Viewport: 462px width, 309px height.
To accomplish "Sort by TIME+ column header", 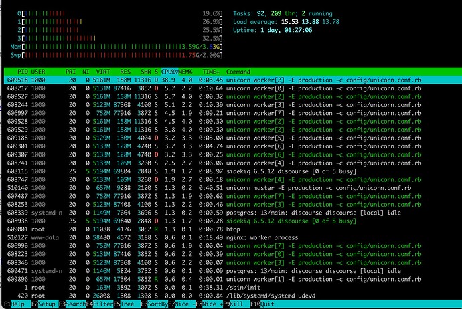I will [211, 72].
